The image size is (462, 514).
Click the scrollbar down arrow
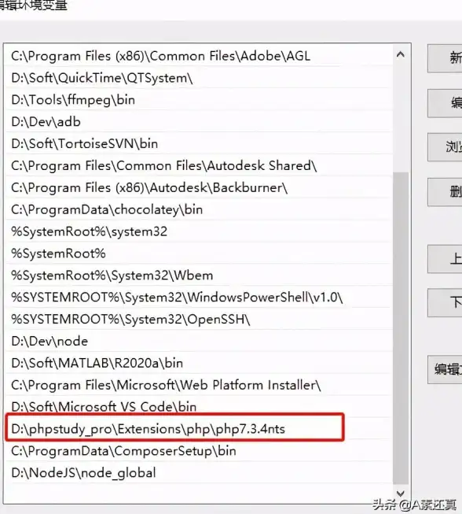[401, 493]
